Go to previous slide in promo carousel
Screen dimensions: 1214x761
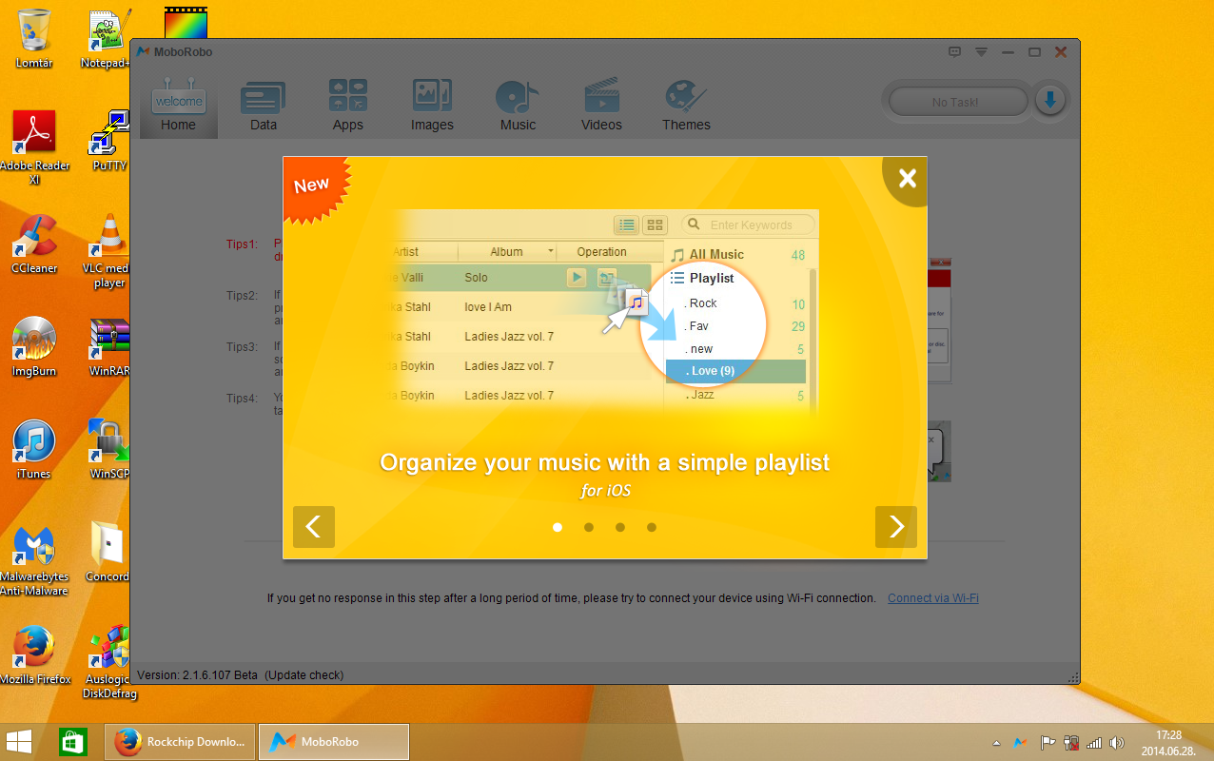coord(314,527)
